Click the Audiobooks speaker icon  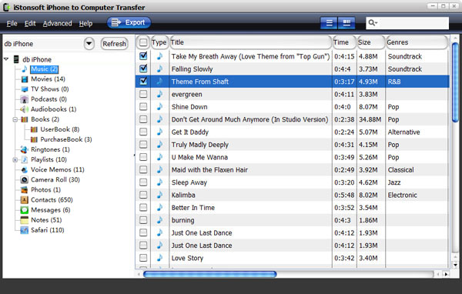click(24, 109)
